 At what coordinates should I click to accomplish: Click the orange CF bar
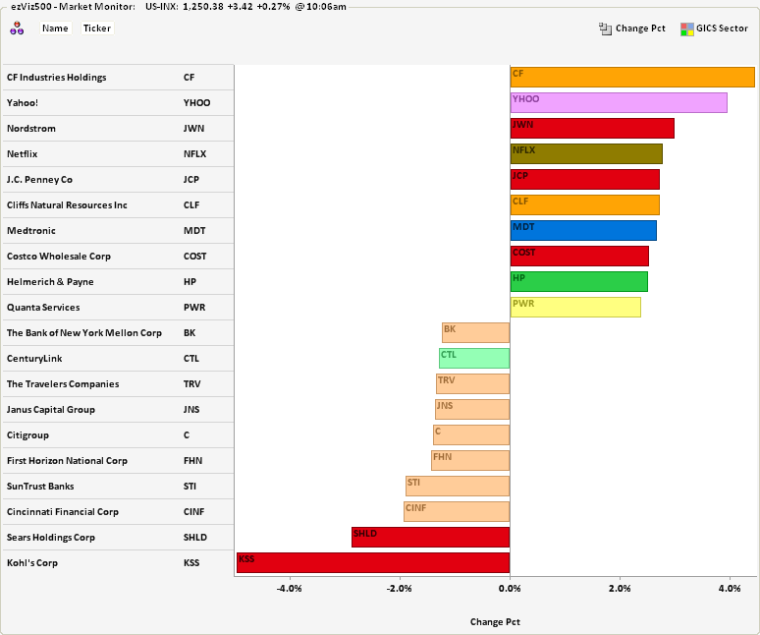pyautogui.click(x=632, y=77)
